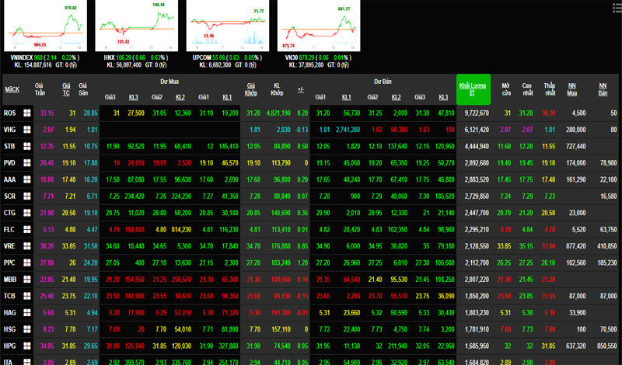Click the grid icon beside ROS
This screenshot has width=622, height=365.
point(27,113)
